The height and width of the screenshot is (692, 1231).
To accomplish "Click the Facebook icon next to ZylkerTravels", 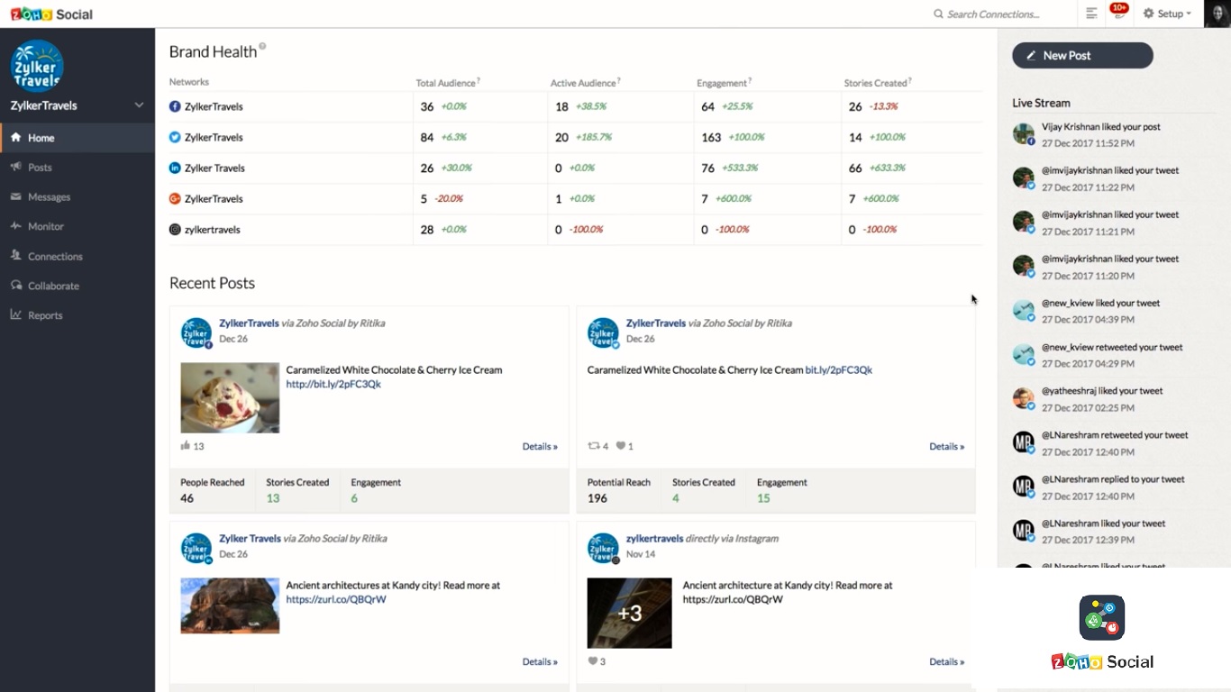I will tap(176, 106).
